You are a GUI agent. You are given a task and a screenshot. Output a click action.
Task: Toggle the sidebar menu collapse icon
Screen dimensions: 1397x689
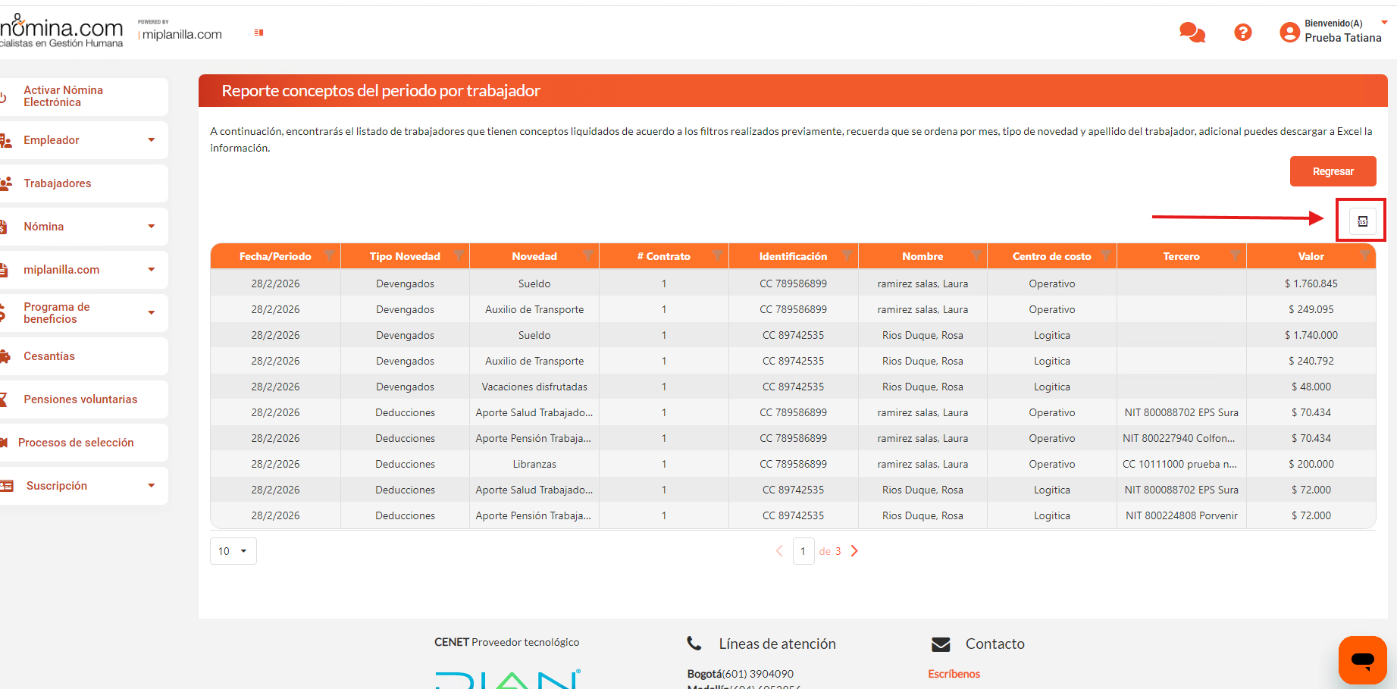point(258,33)
